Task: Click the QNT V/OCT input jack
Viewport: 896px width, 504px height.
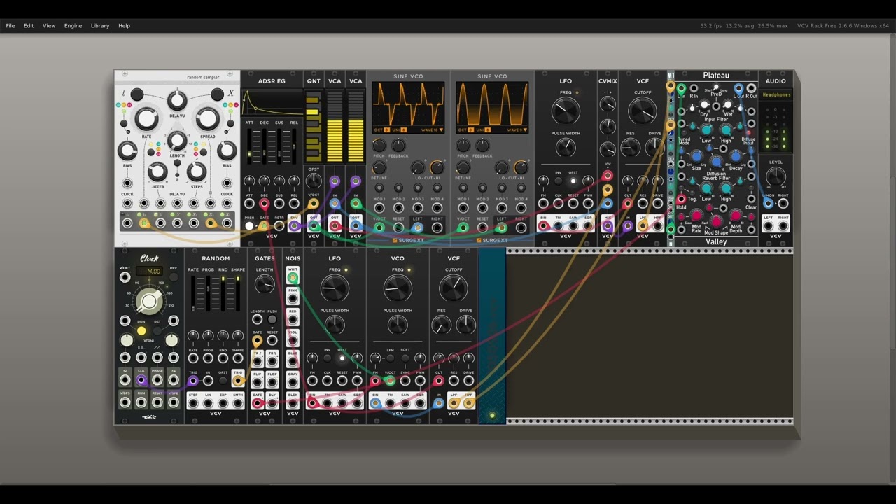Action: (x=314, y=204)
